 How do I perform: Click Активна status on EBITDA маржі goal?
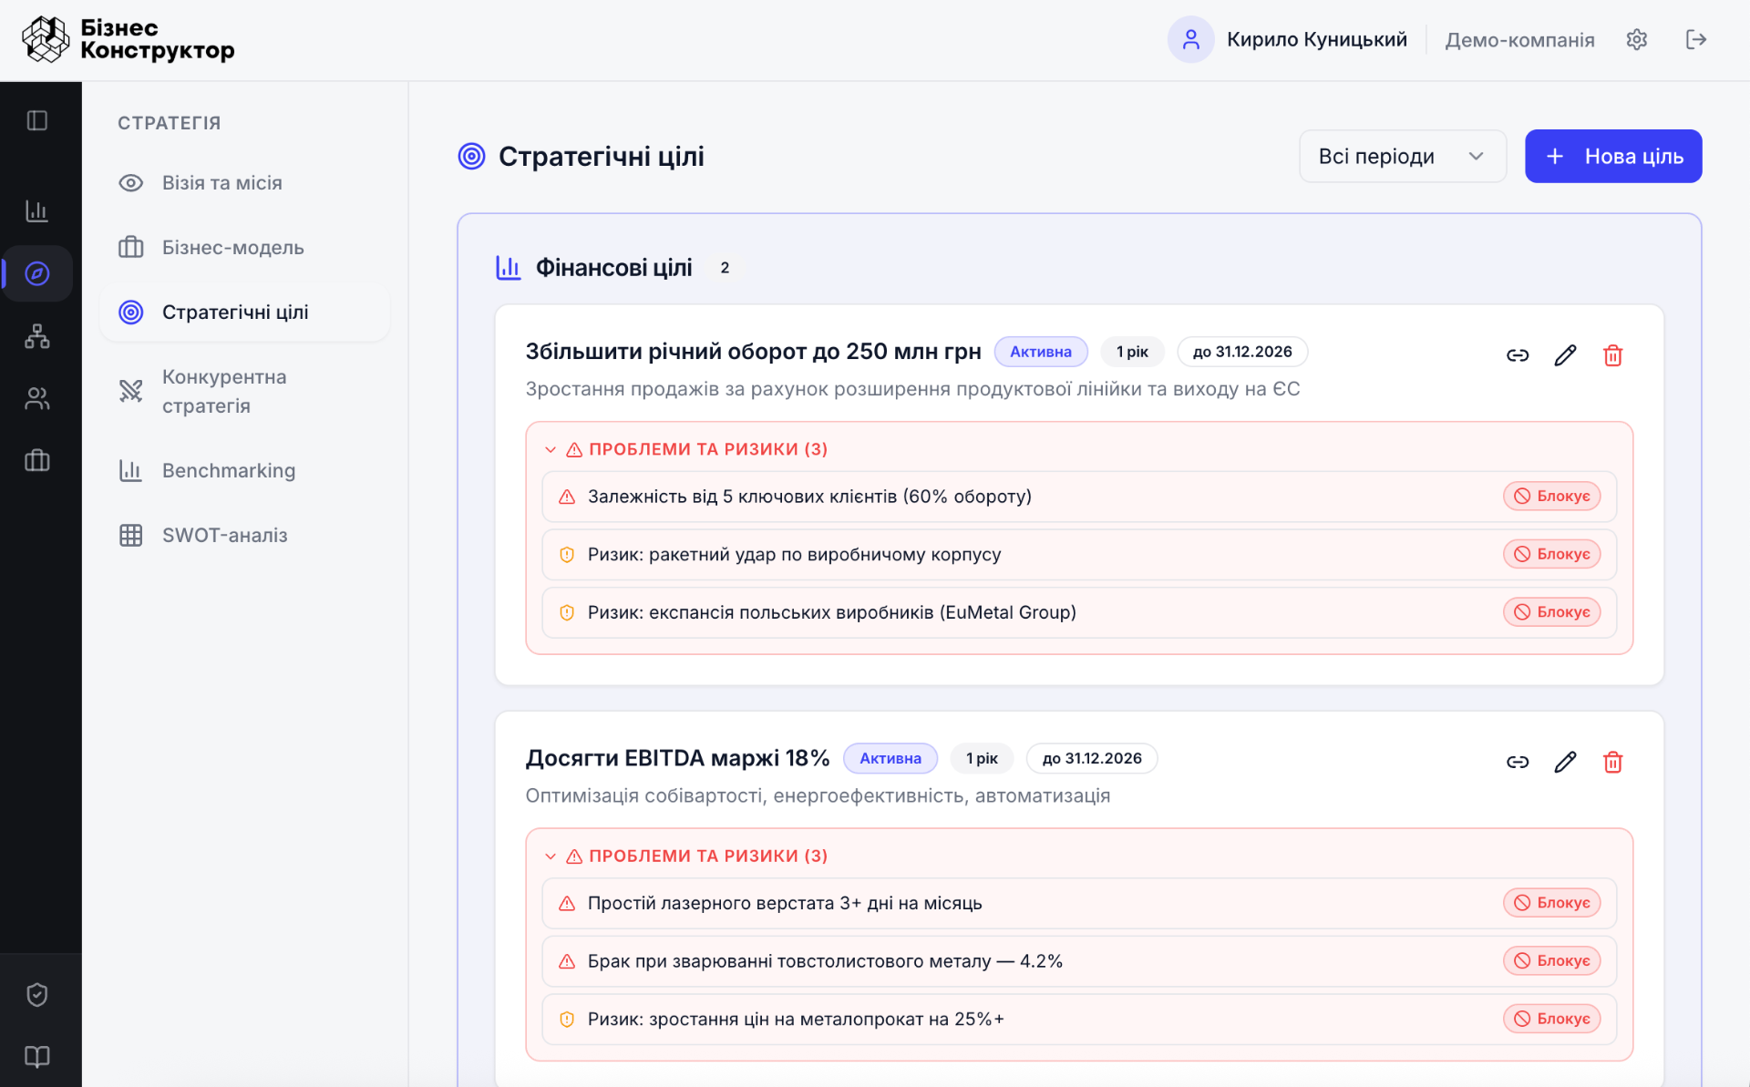890,758
